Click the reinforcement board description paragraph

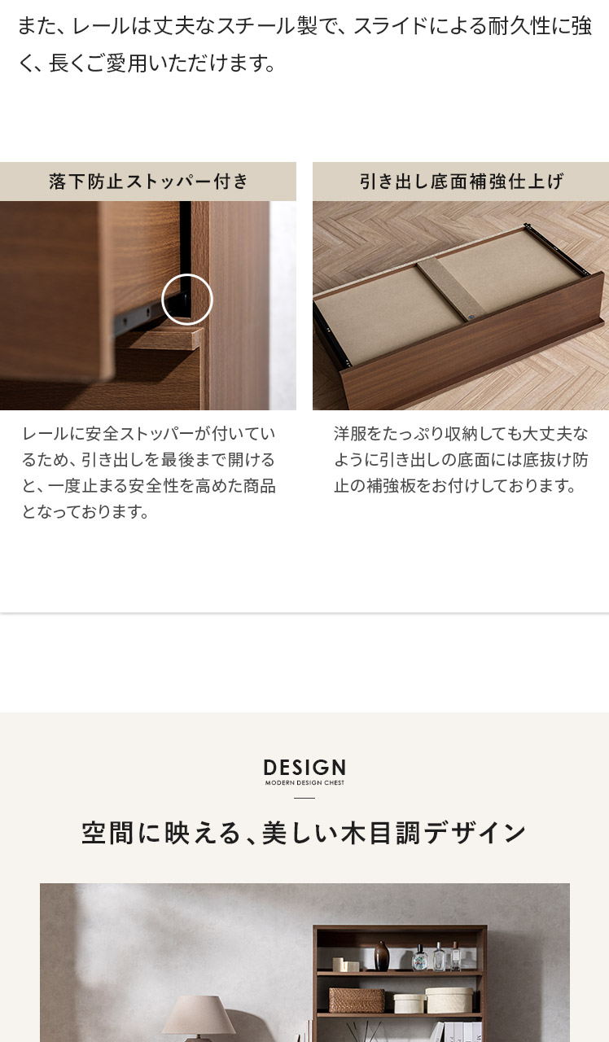(461, 460)
